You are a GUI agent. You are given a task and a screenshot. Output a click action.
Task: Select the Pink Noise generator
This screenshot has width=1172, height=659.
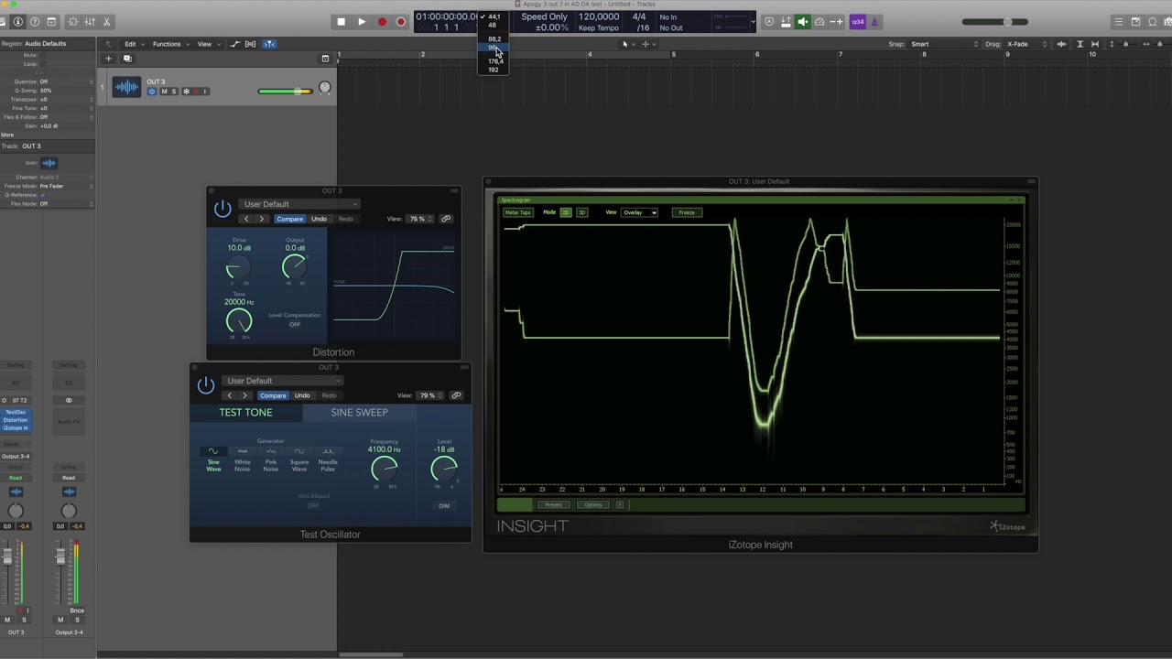point(270,459)
